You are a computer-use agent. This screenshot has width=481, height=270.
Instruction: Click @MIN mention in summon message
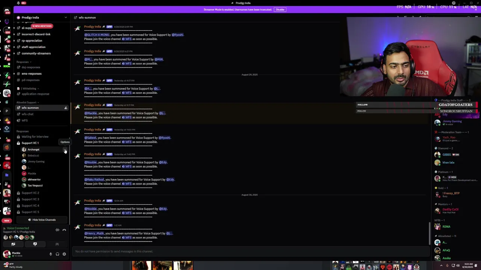click(x=159, y=59)
